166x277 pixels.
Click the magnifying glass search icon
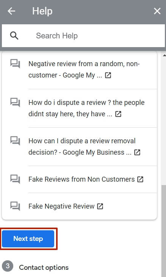14,36
